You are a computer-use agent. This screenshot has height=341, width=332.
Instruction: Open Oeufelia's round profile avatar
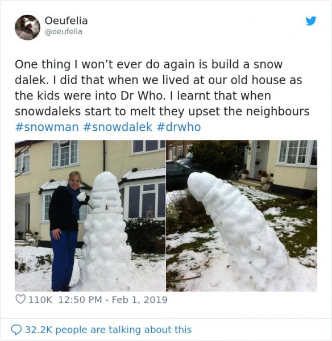(x=27, y=27)
